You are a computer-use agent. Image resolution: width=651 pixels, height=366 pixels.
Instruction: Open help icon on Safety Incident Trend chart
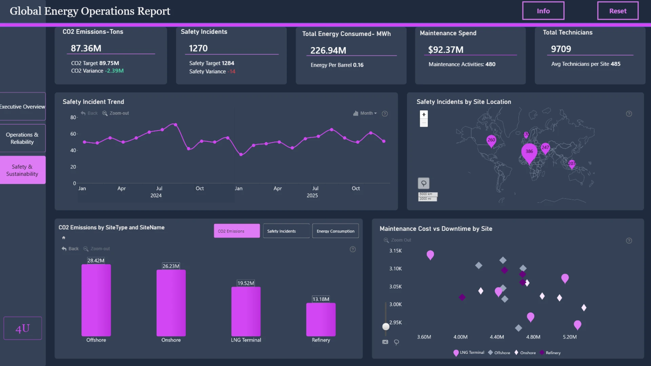coord(385,114)
